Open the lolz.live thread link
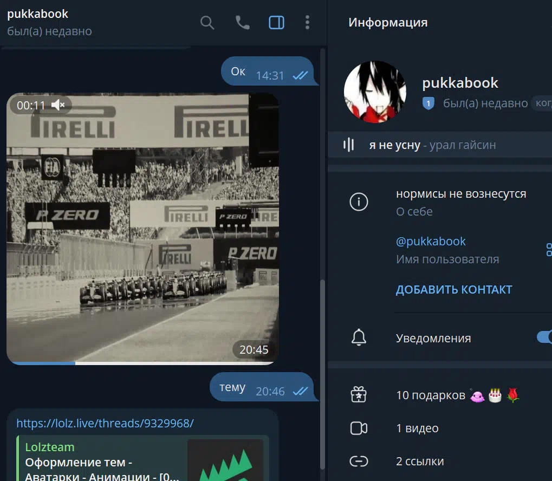 [105, 423]
